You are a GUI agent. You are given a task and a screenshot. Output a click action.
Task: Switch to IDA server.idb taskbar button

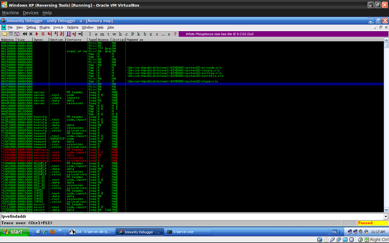coord(91,232)
